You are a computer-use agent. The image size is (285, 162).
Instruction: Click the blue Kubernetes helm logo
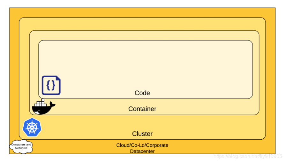pyautogui.click(x=32, y=127)
